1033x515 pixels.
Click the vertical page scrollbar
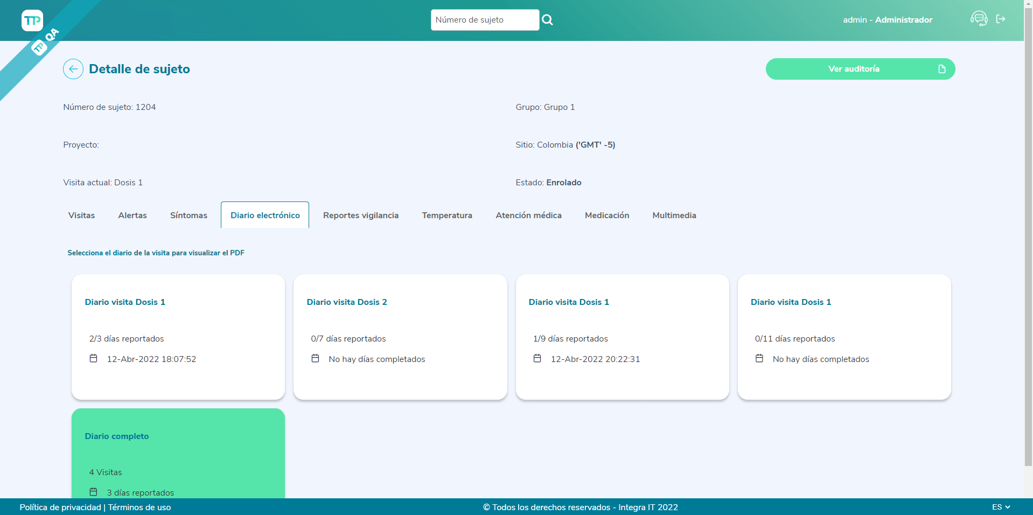(x=1028, y=232)
